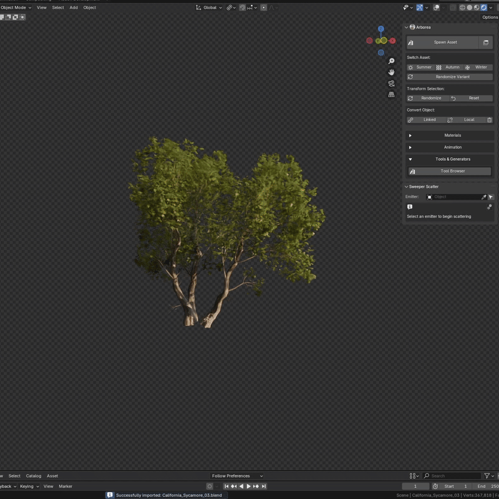Randomize the transform selection
499x499 pixels.
point(427,98)
